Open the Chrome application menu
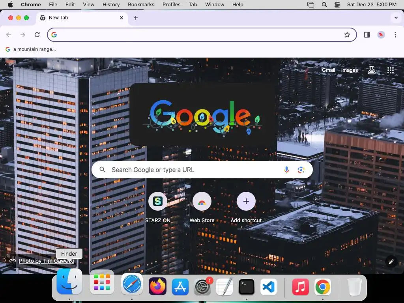404x303 pixels. pyautogui.click(x=31, y=5)
